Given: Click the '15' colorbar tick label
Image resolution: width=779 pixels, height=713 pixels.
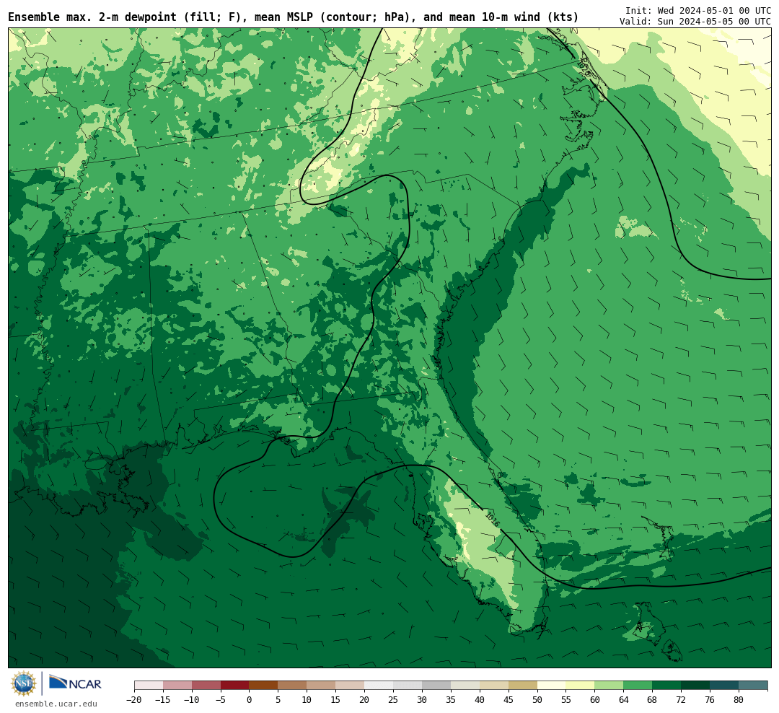Looking at the screenshot, I should [336, 700].
